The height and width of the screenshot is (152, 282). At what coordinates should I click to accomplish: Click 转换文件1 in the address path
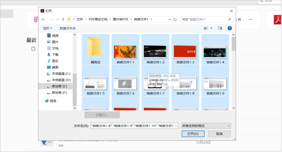tap(141, 19)
